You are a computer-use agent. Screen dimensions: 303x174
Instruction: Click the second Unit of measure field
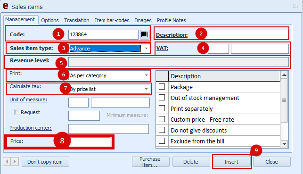pyautogui.click(x=120, y=102)
